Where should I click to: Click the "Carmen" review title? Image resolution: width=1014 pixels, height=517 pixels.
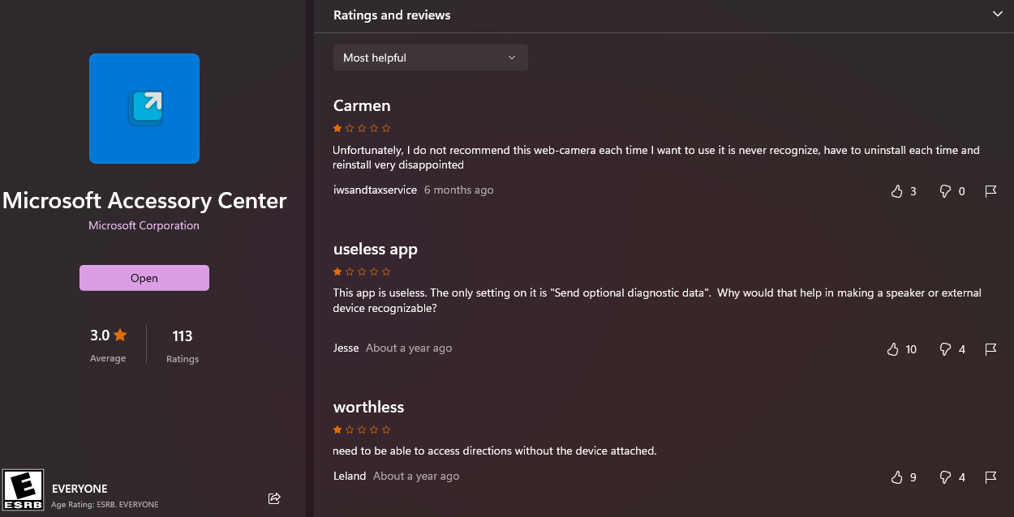pos(362,105)
